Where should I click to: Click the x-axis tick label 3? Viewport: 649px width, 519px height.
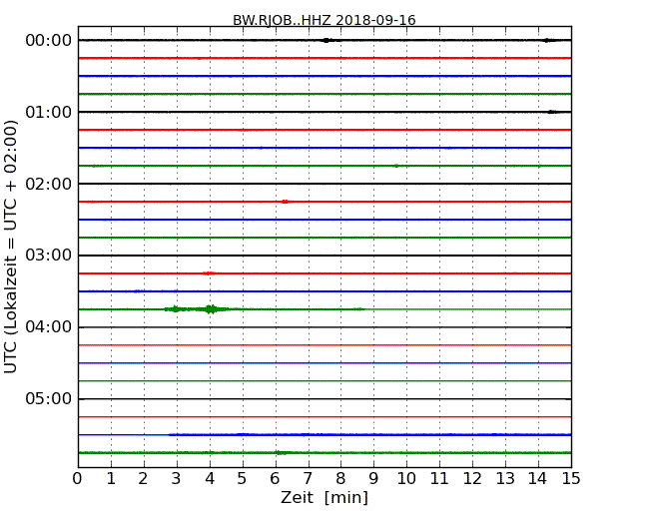(x=177, y=479)
